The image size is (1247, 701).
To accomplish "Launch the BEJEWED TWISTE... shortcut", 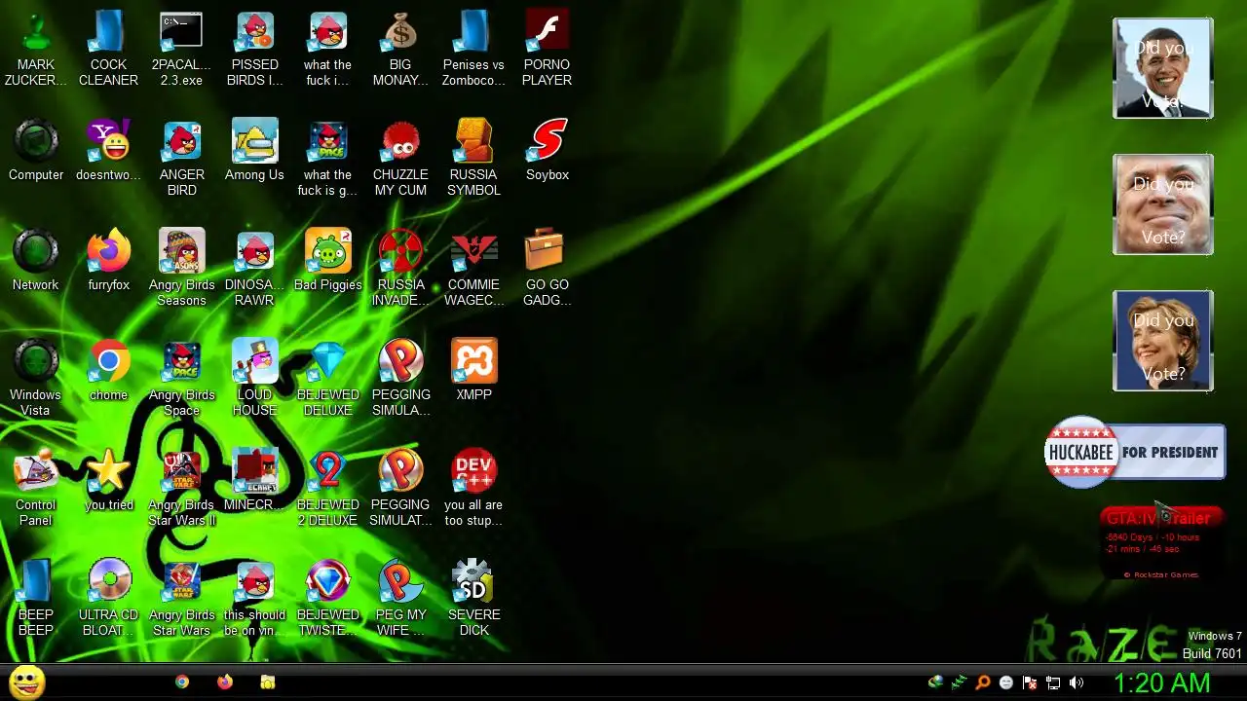I will click(327, 599).
